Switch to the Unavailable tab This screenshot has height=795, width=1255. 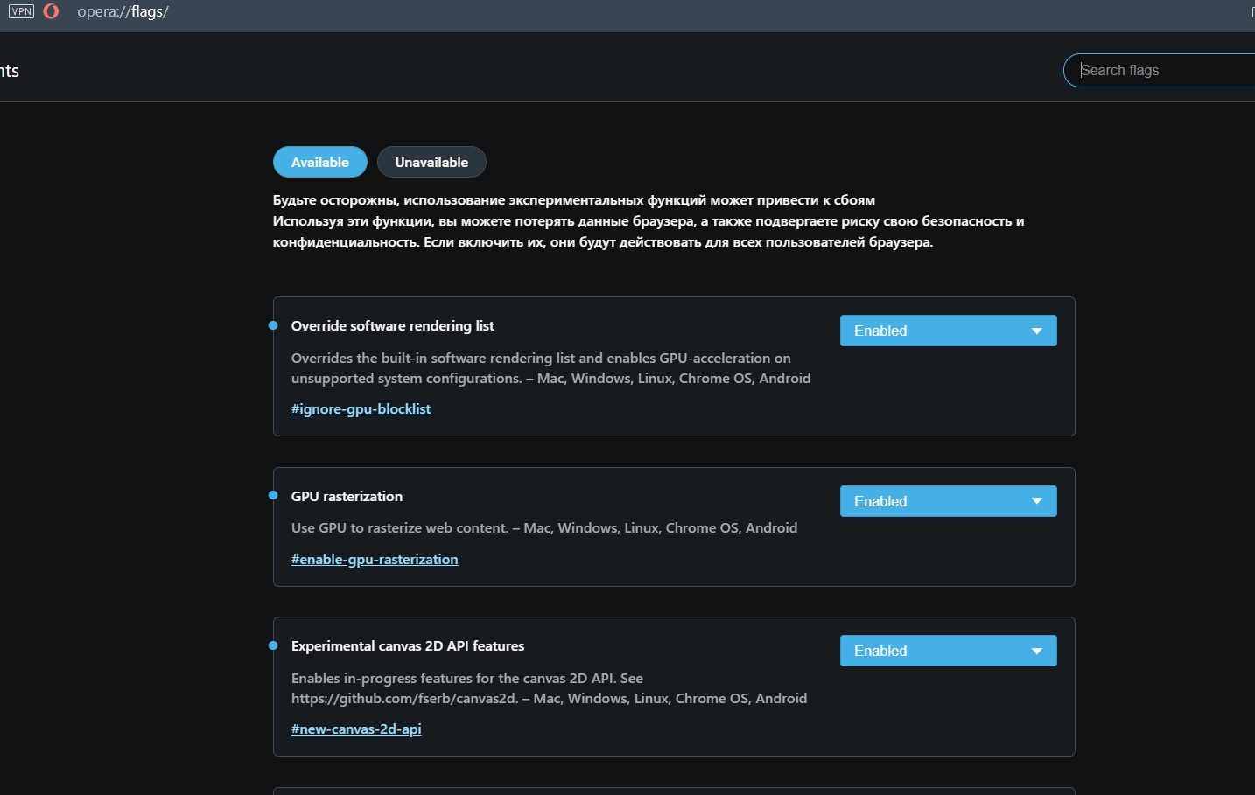431,162
